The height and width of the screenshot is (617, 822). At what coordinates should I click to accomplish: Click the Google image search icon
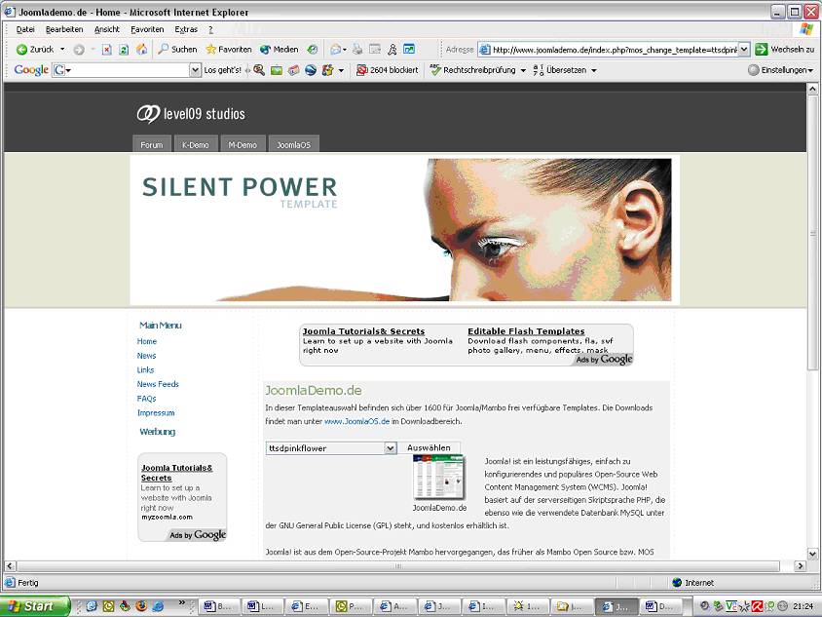[277, 70]
